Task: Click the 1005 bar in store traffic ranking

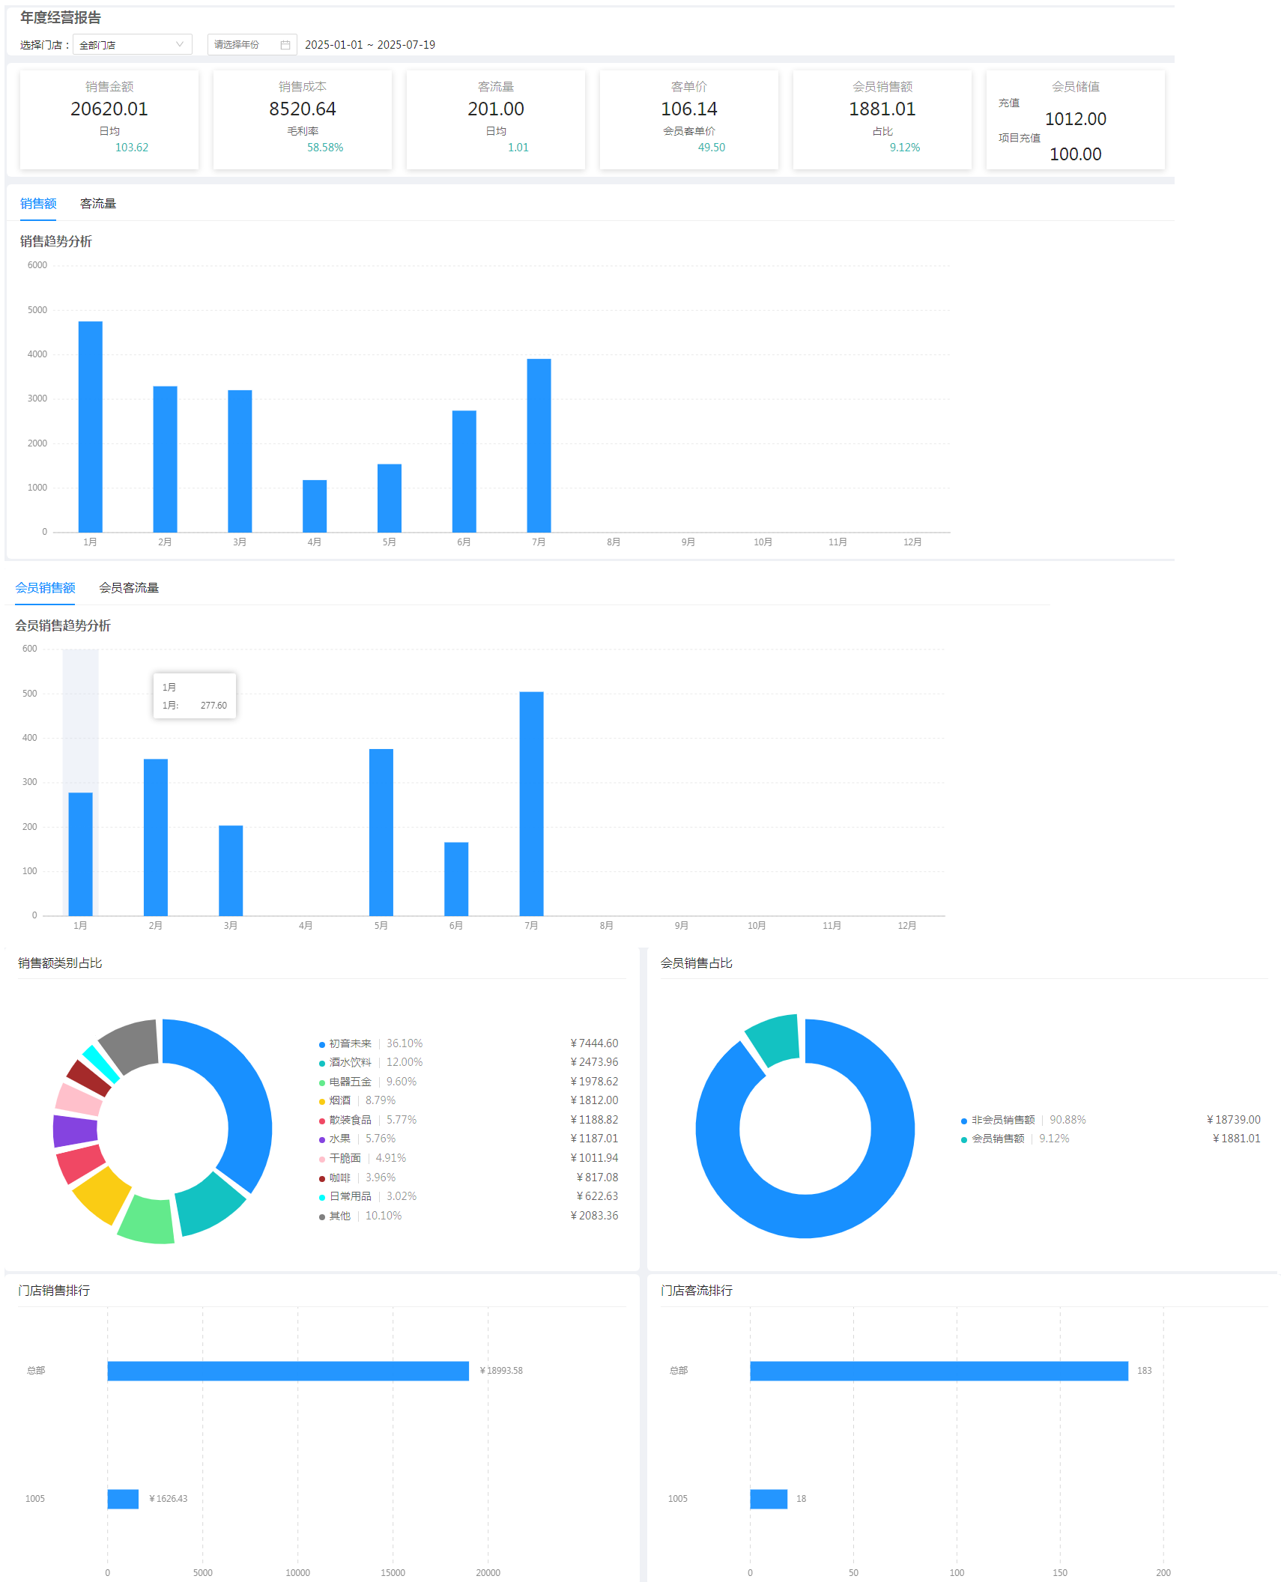Action: tap(769, 1499)
